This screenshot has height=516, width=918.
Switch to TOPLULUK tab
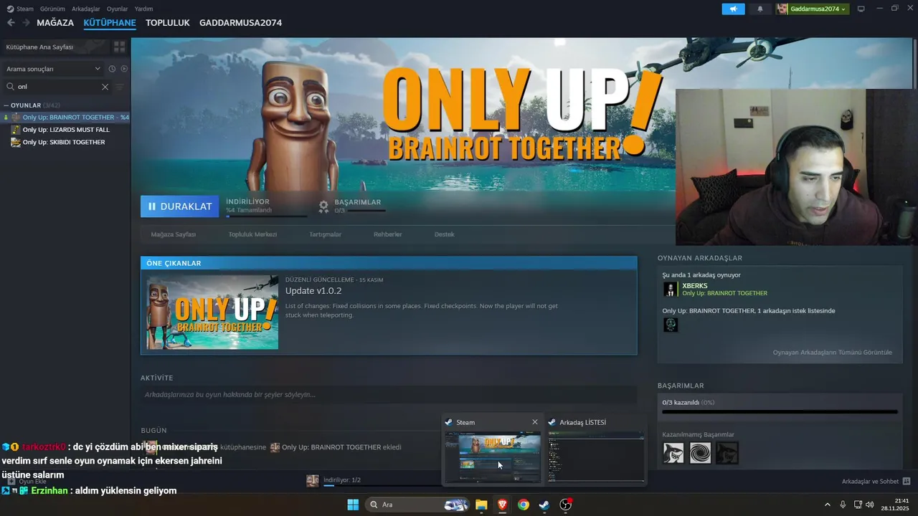[167, 23]
